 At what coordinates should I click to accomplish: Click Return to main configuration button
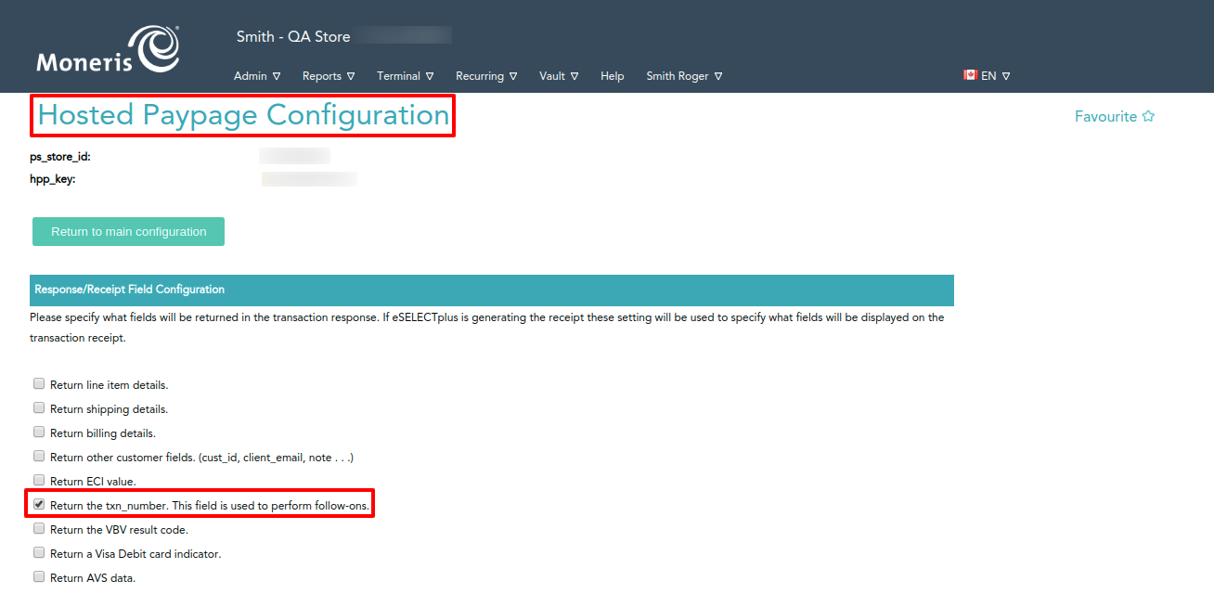(128, 232)
